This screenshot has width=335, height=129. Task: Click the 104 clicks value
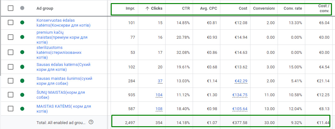[x=159, y=95]
